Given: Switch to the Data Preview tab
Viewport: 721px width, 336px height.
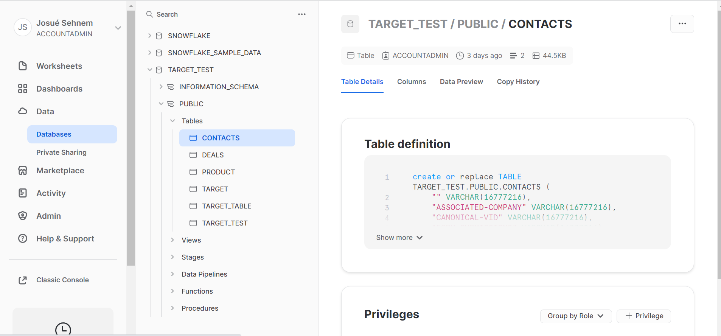Looking at the screenshot, I should pos(461,82).
